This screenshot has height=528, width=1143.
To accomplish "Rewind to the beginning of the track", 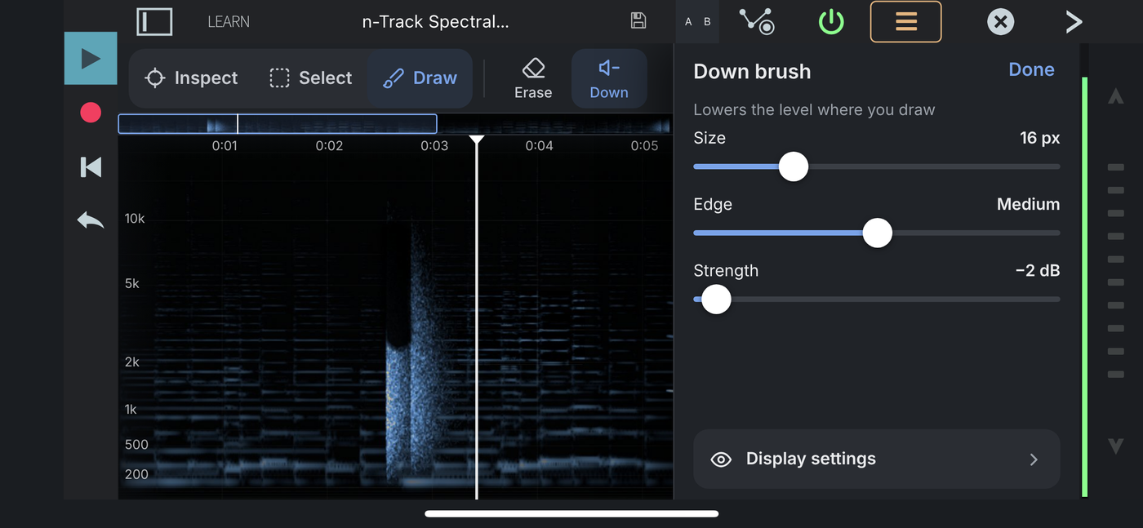I will 91,167.
